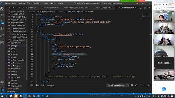Open the sixth activity bar panel icon
Viewport: 175px width, 98px height.
coord(2,42)
